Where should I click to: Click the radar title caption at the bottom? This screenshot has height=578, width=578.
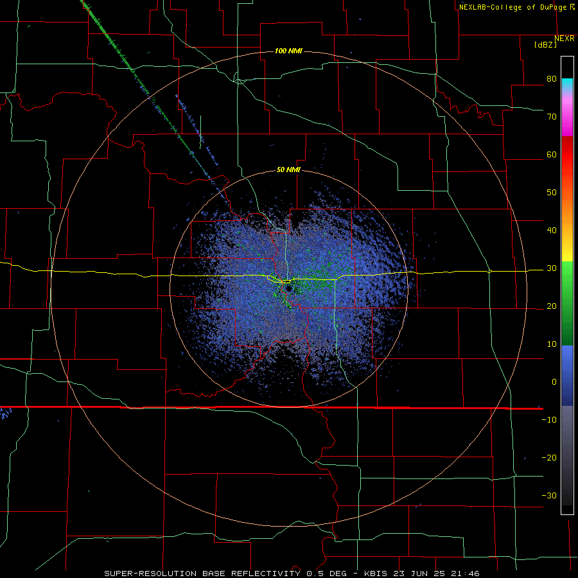(292, 574)
